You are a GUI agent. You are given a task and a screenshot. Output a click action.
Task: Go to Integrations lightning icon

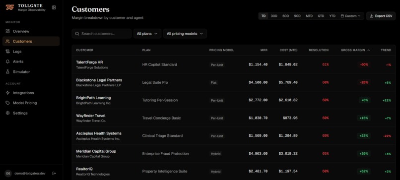(x=7, y=93)
